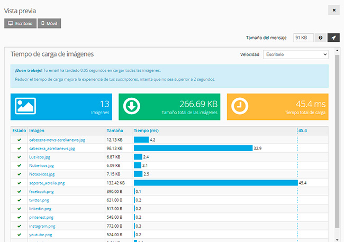Open the Luz-icos.jpg image link

pyautogui.click(x=40, y=157)
